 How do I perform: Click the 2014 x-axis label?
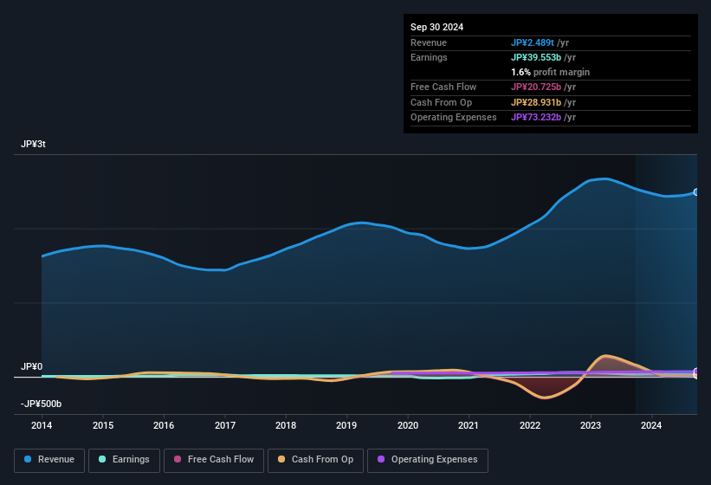tap(42, 425)
